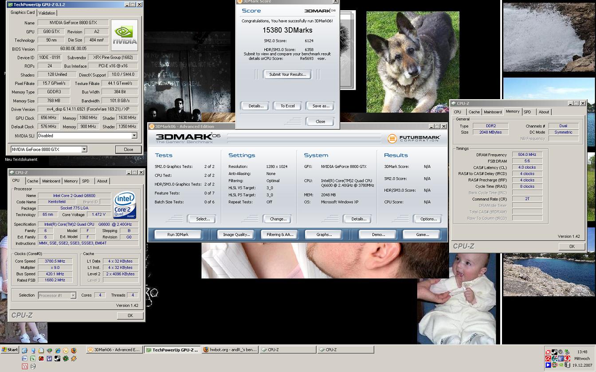
Task: Open the Processor #1 selection dropdown
Action: [x=57, y=295]
